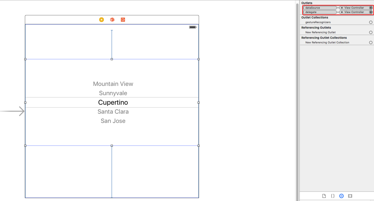Click the dataSource outlet connection circle
Viewport: 374px width, 201px height.
371,8
